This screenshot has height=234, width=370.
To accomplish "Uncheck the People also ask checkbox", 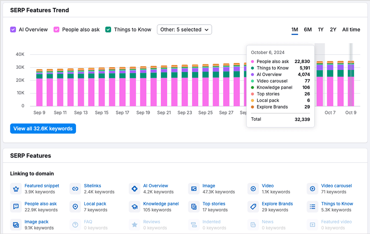I will [56, 30].
